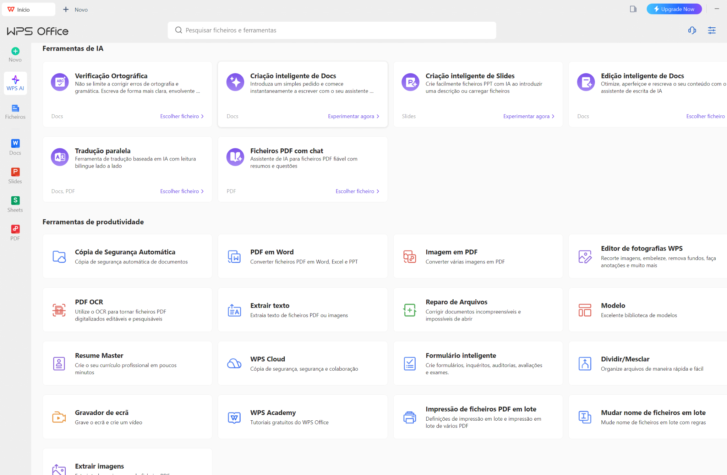The height and width of the screenshot is (475, 727).
Task: Click the Extrair imagens icon
Action: [59, 469]
